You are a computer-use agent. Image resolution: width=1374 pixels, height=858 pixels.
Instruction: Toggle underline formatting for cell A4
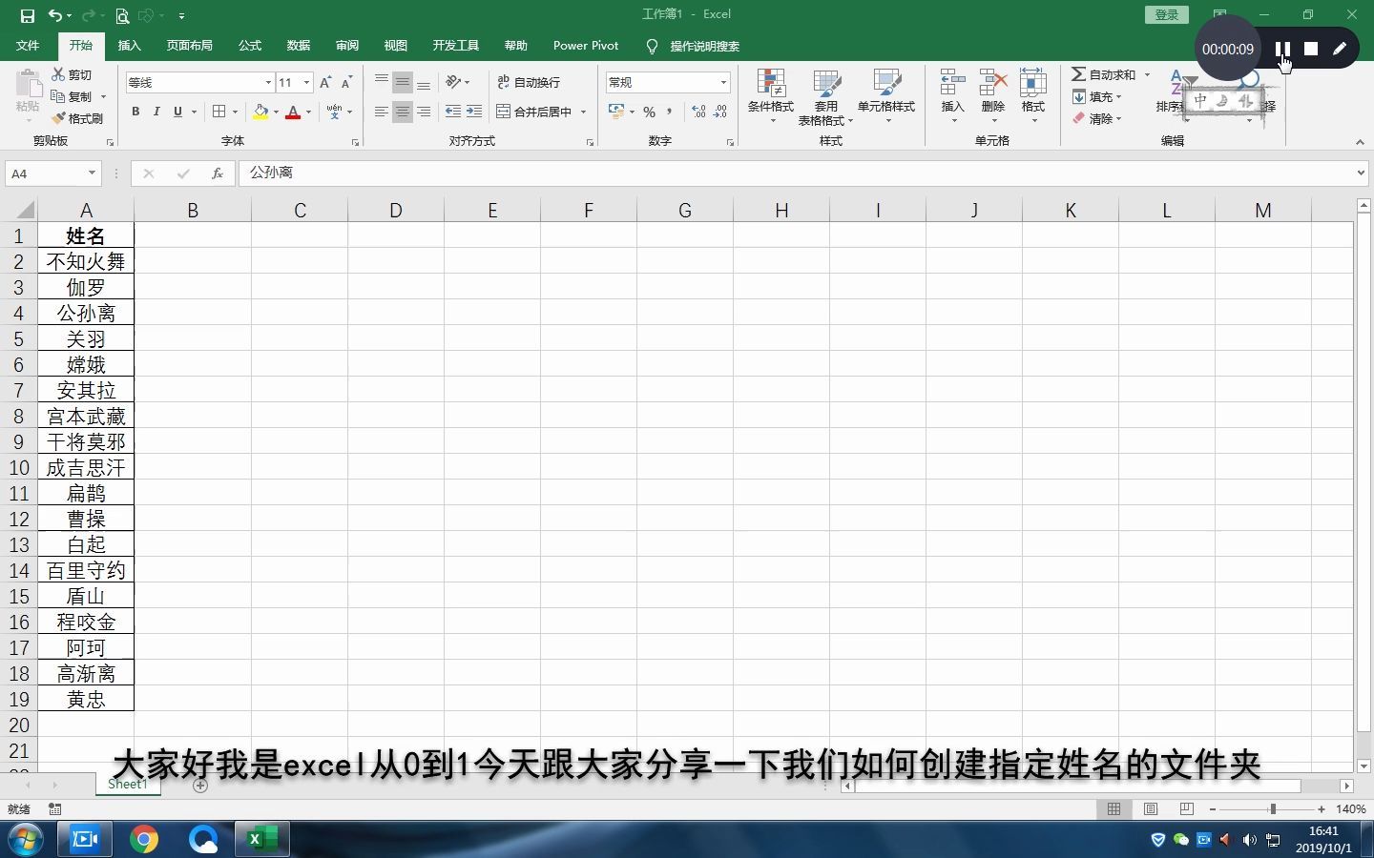point(177,112)
